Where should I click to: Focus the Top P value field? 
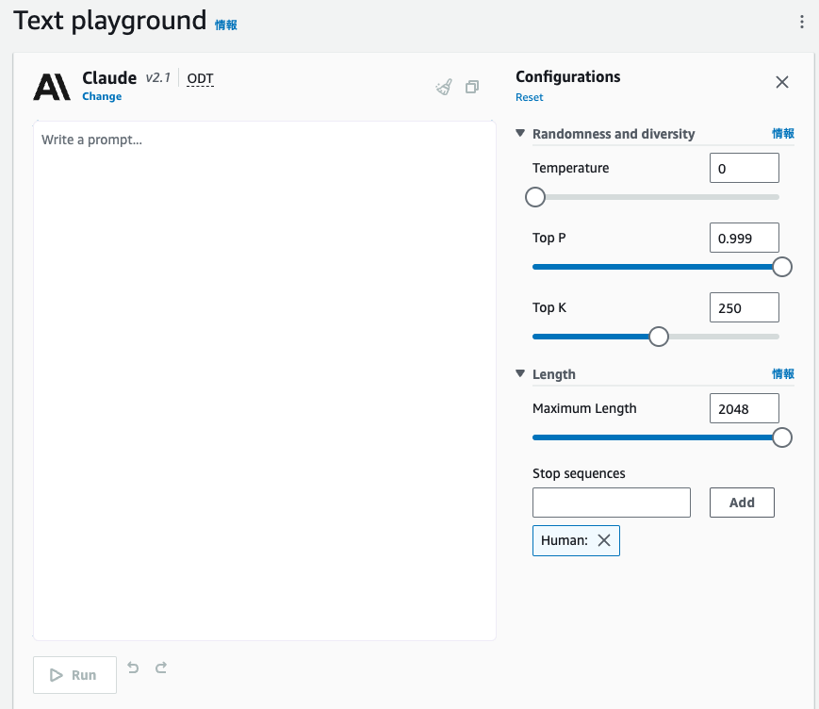745,238
